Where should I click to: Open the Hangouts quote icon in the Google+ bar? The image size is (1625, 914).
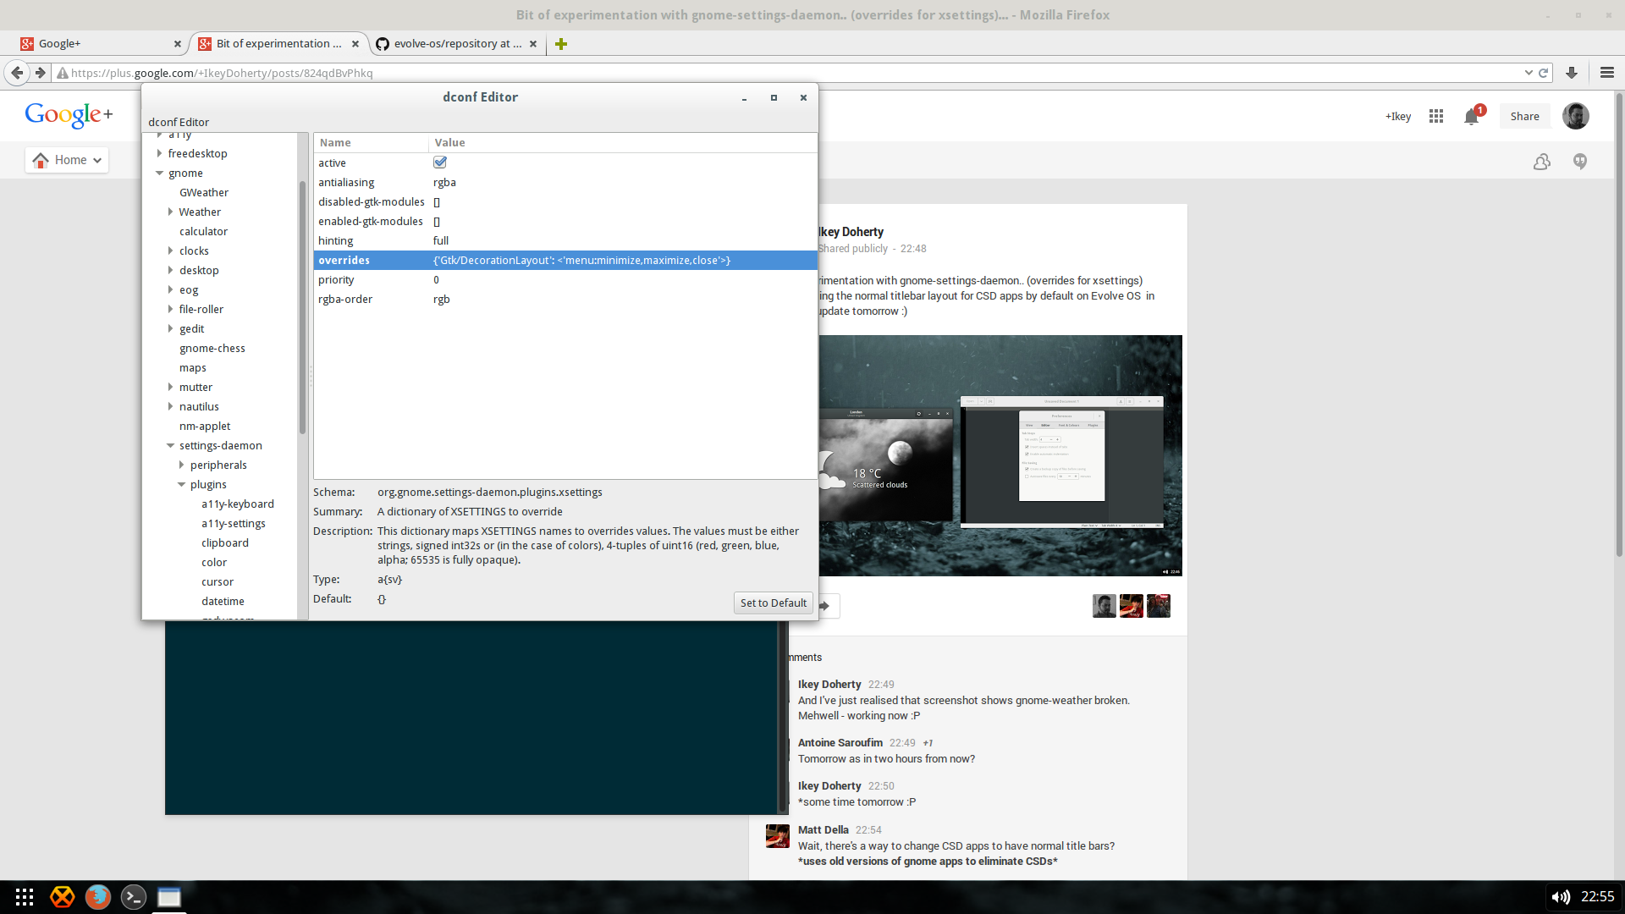[1580, 161]
